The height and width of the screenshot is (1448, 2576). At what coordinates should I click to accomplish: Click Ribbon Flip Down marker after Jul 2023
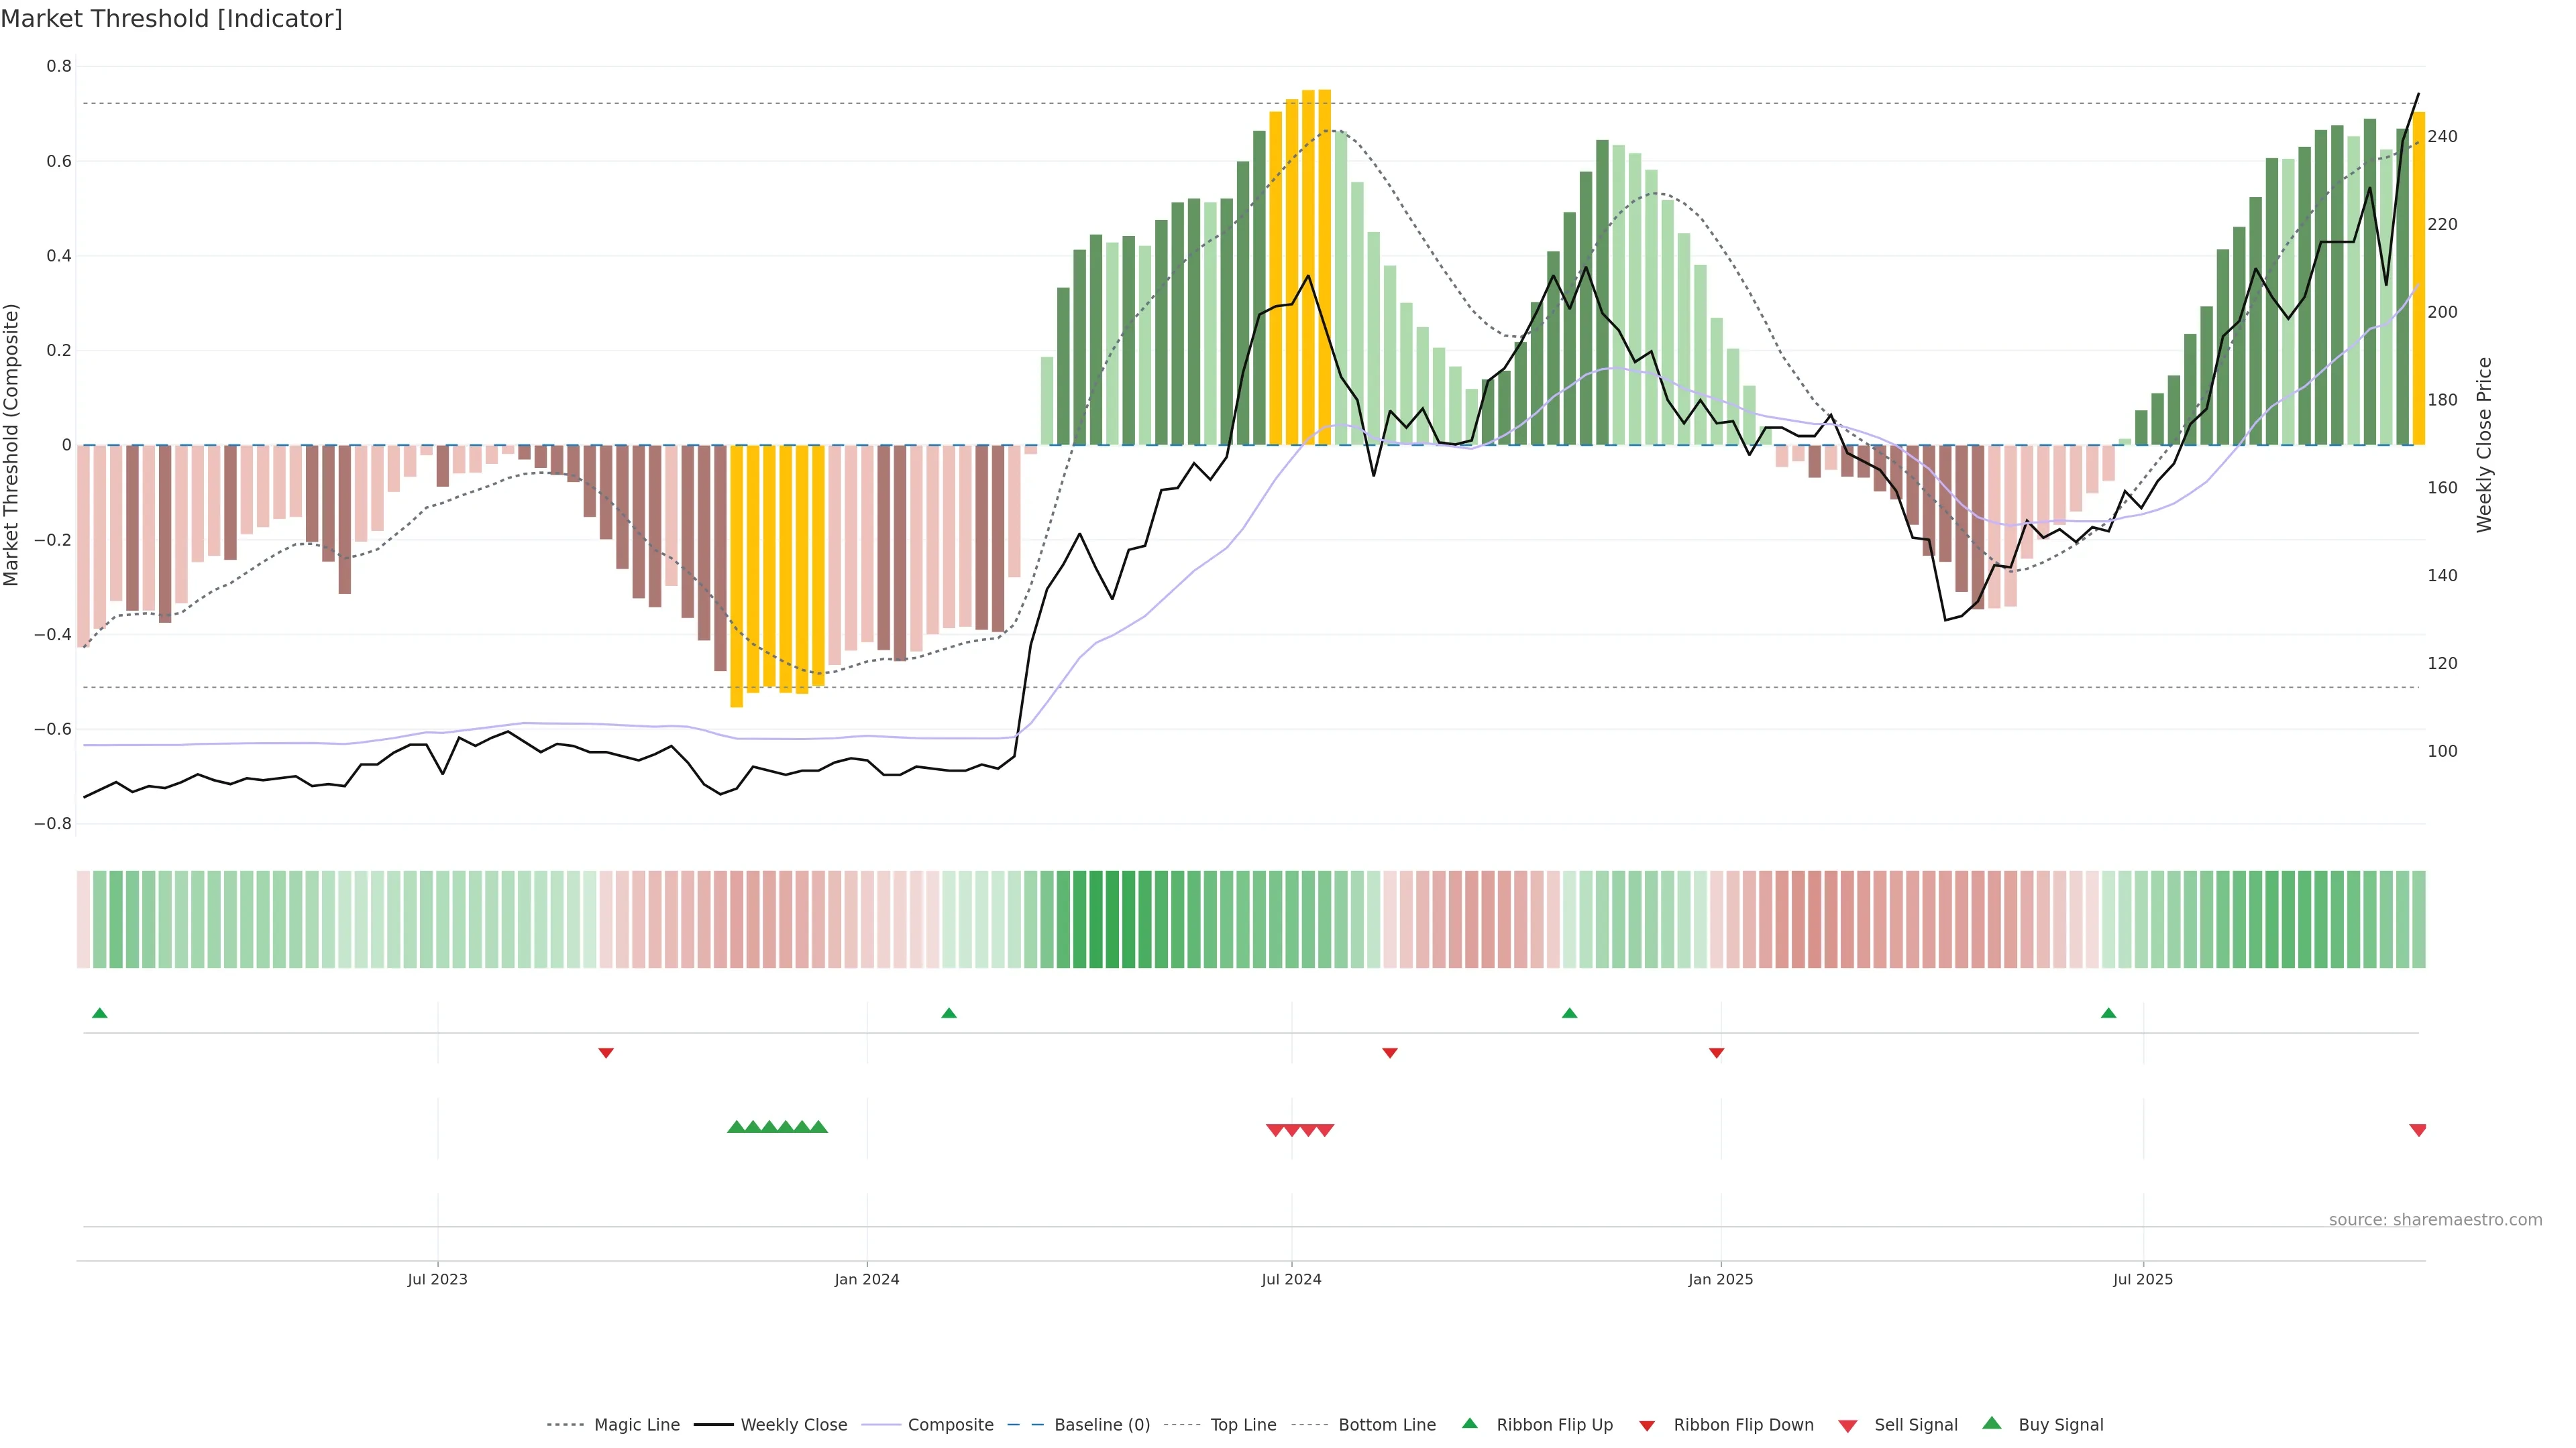(606, 1052)
